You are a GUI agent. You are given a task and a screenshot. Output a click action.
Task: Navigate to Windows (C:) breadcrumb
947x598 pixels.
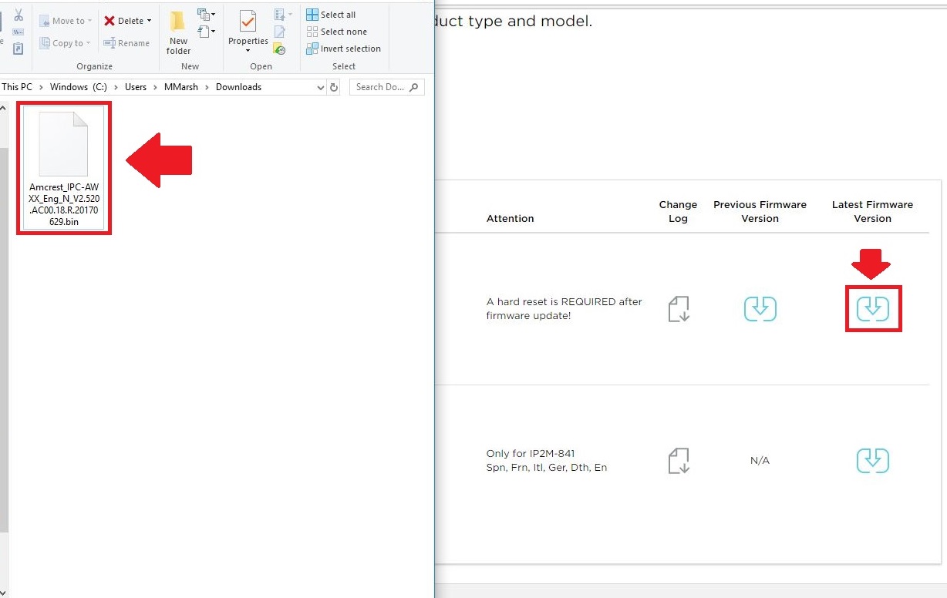click(x=78, y=87)
